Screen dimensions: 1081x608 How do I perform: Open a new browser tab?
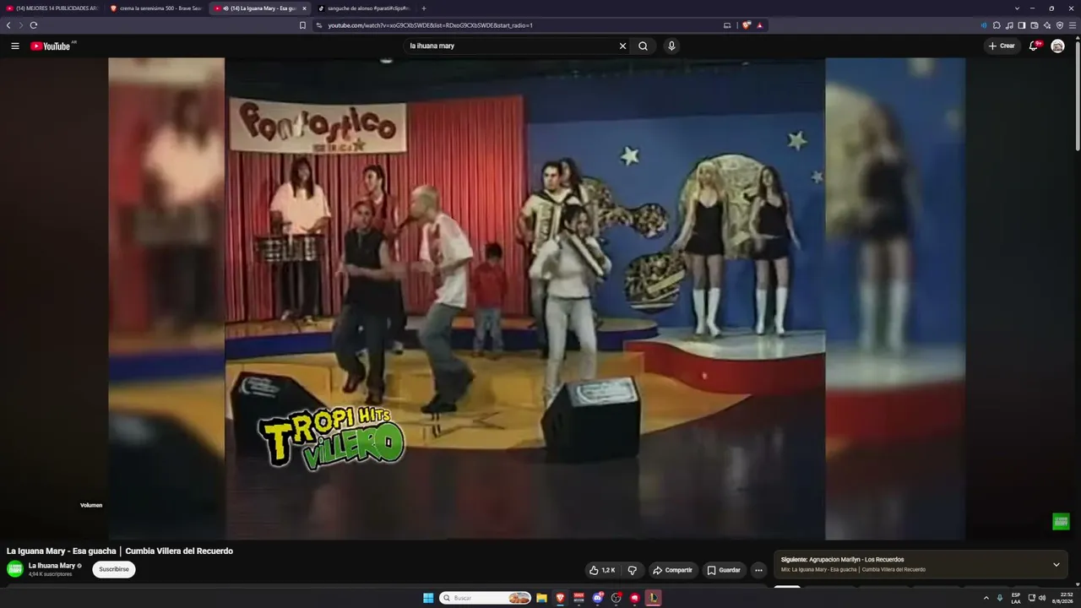coord(424,8)
